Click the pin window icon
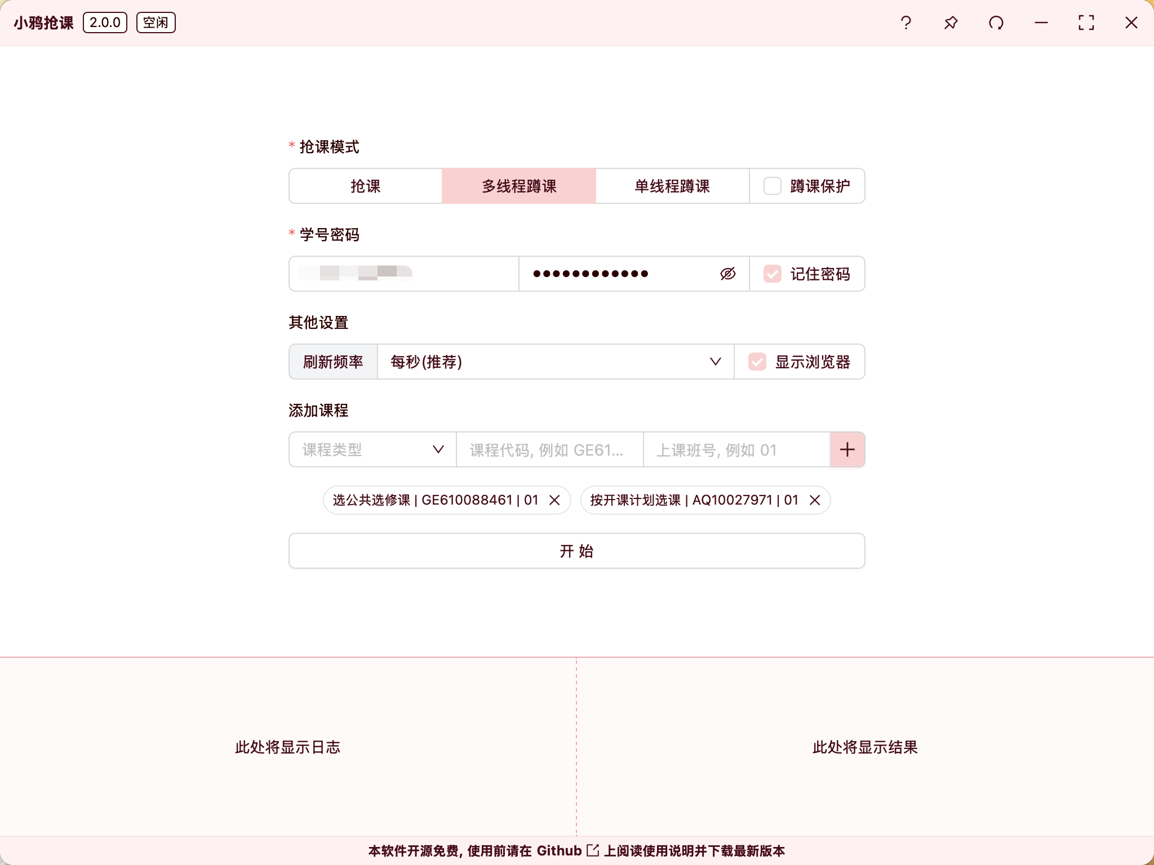Image resolution: width=1154 pixels, height=865 pixels. [951, 23]
